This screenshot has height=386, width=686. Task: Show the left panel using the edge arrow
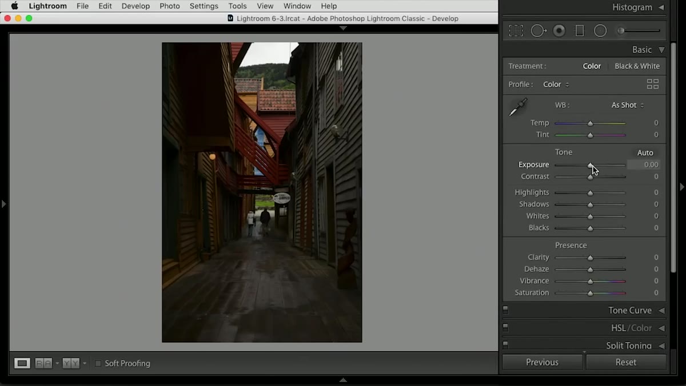(3, 203)
